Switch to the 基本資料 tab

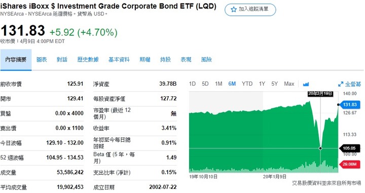point(119,60)
